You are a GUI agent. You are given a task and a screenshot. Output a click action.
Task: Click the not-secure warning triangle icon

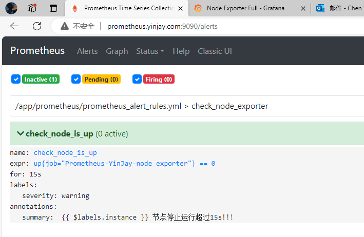tap(65, 26)
